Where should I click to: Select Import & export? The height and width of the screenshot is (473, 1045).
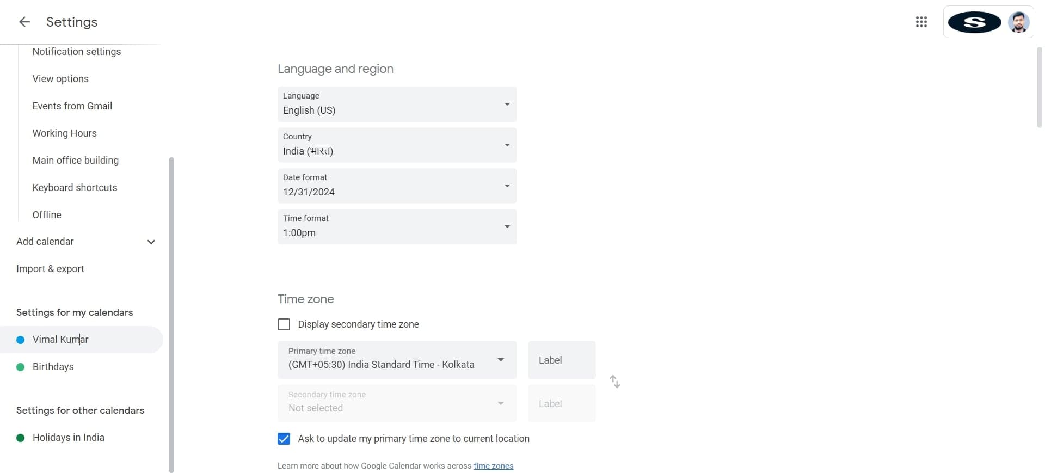(50, 268)
